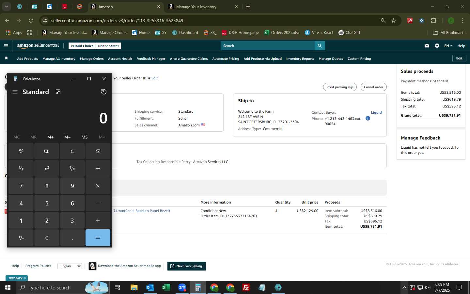
Task: Click the Help link in header
Action: [461, 46]
